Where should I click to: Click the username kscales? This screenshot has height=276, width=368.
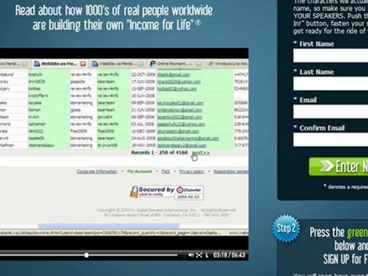coord(35,103)
